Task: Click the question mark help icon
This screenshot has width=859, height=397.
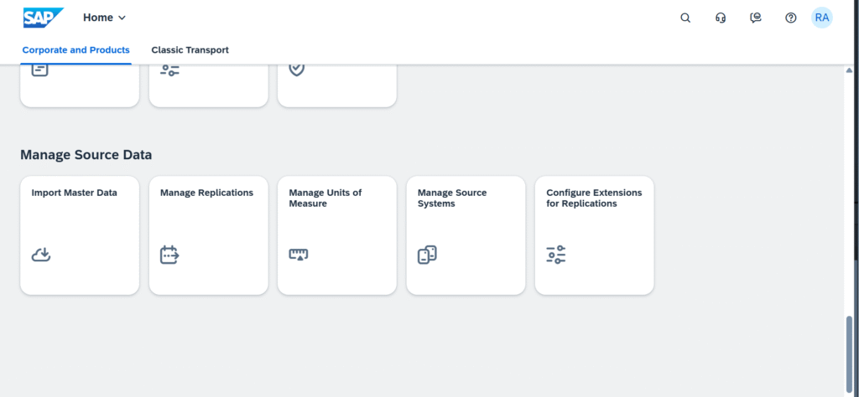Action: pyautogui.click(x=790, y=18)
